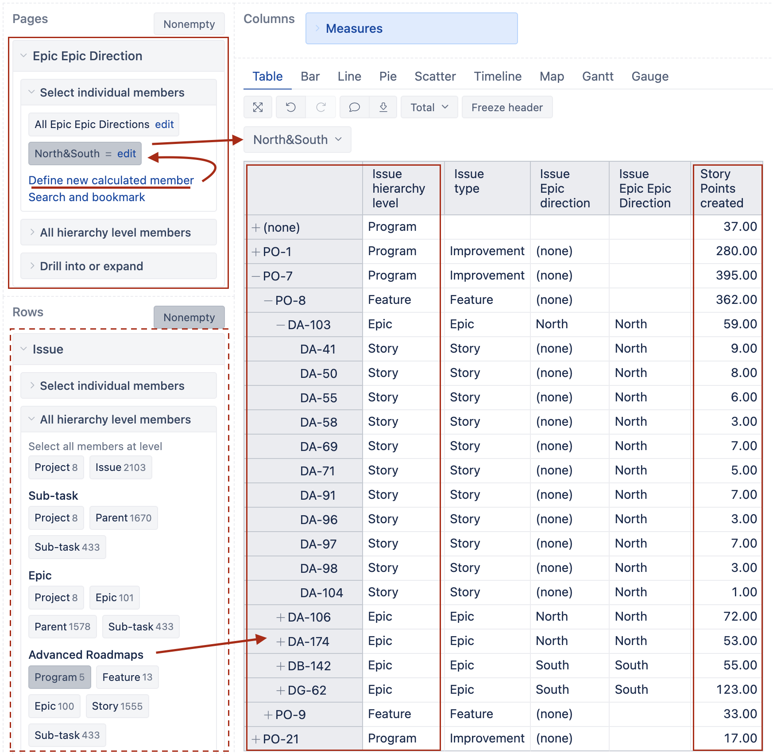Expand the PO-1 row

tap(255, 251)
